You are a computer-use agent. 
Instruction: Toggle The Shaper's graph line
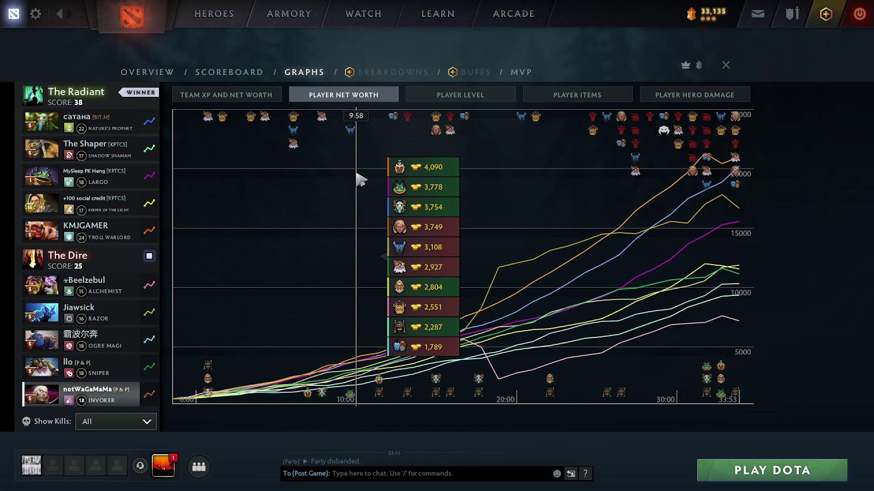(x=149, y=149)
